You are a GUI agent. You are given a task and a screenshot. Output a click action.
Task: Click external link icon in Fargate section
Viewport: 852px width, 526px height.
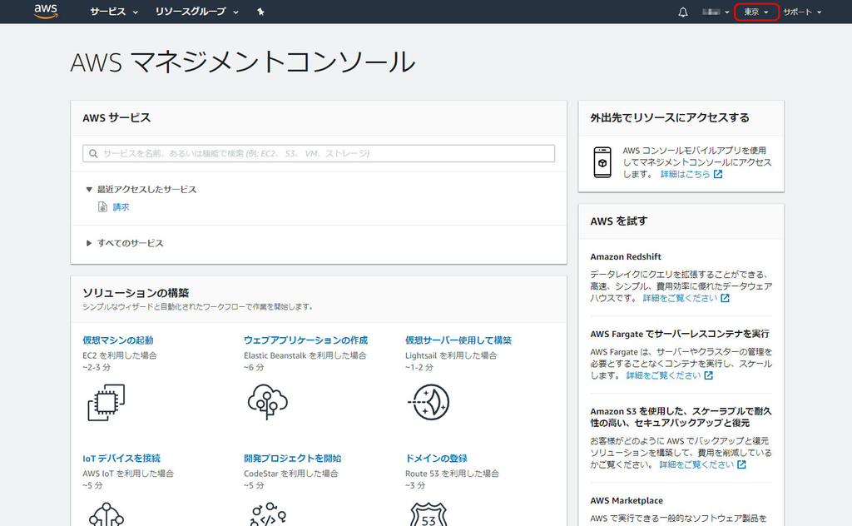point(709,375)
